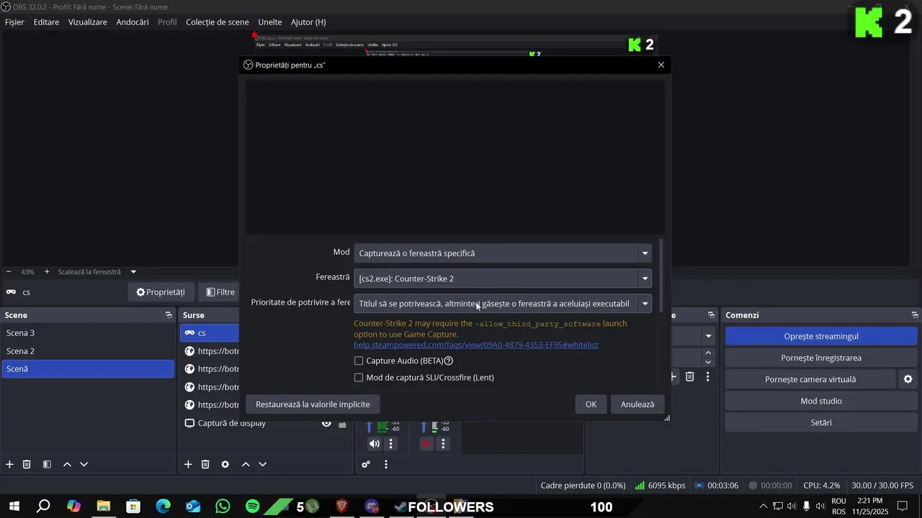Click the Filtre button in source toolbar
Screen dimensions: 922x518
pyautogui.click(x=219, y=292)
